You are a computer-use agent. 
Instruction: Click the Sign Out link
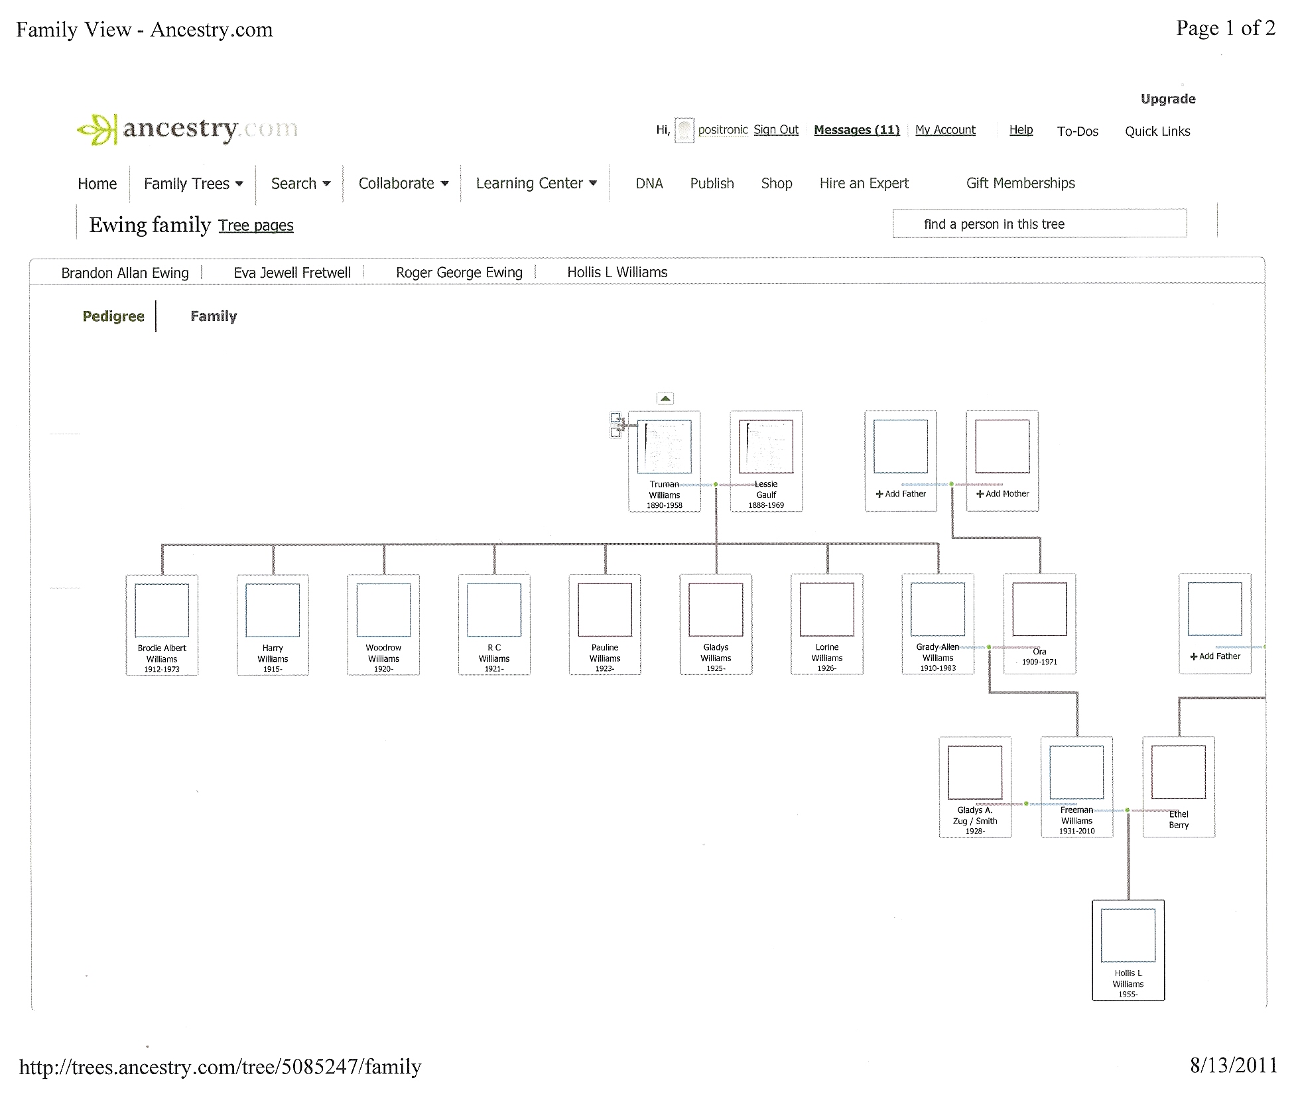point(776,130)
